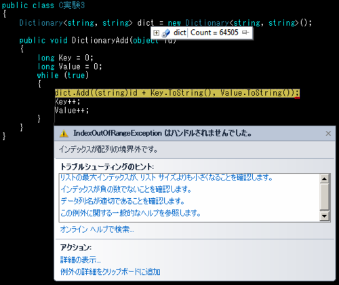This screenshot has height=285, width=339.
Task: Click 詳細の表示 action link
Action: (x=81, y=260)
